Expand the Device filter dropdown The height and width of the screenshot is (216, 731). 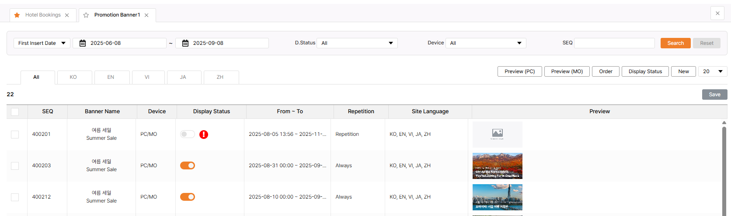pos(486,43)
